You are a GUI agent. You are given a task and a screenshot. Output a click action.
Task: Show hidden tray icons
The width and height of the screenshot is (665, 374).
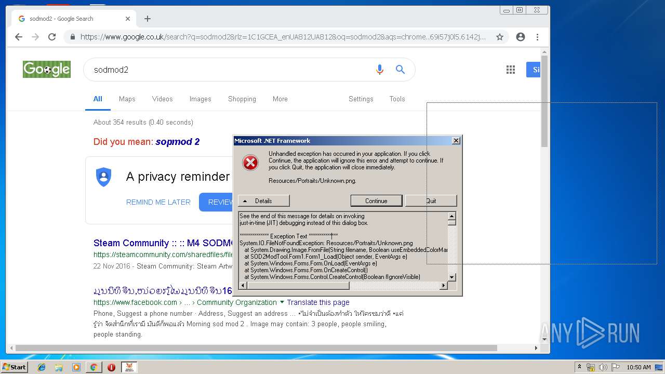coord(580,367)
